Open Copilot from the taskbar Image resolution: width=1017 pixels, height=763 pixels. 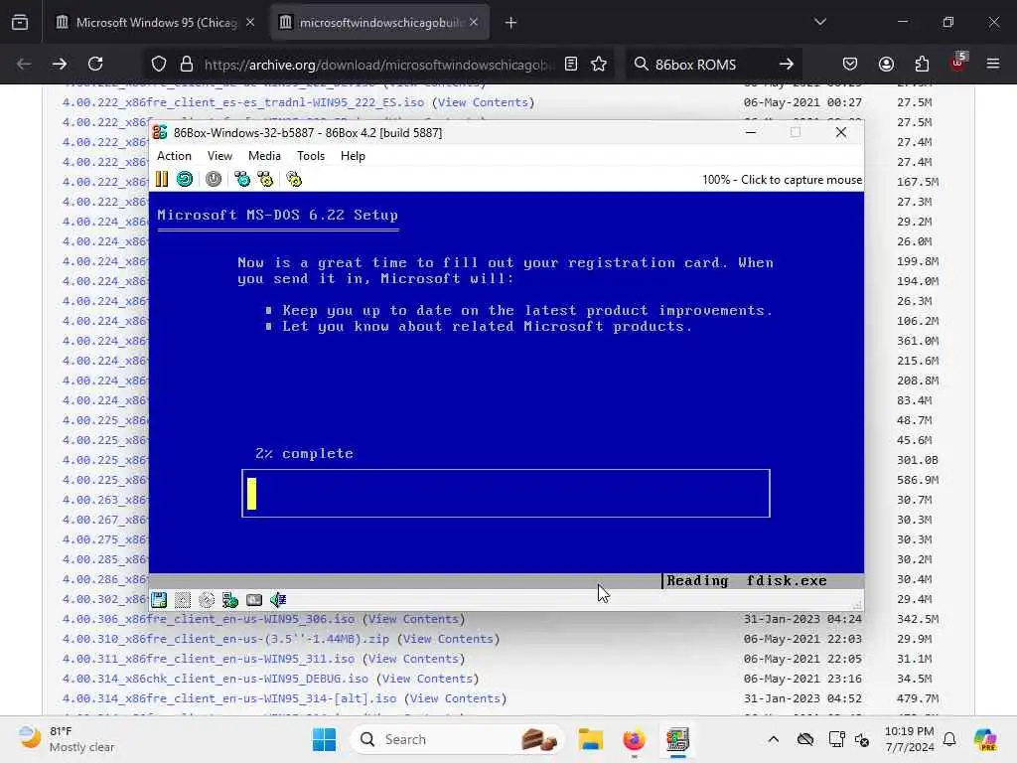(985, 739)
